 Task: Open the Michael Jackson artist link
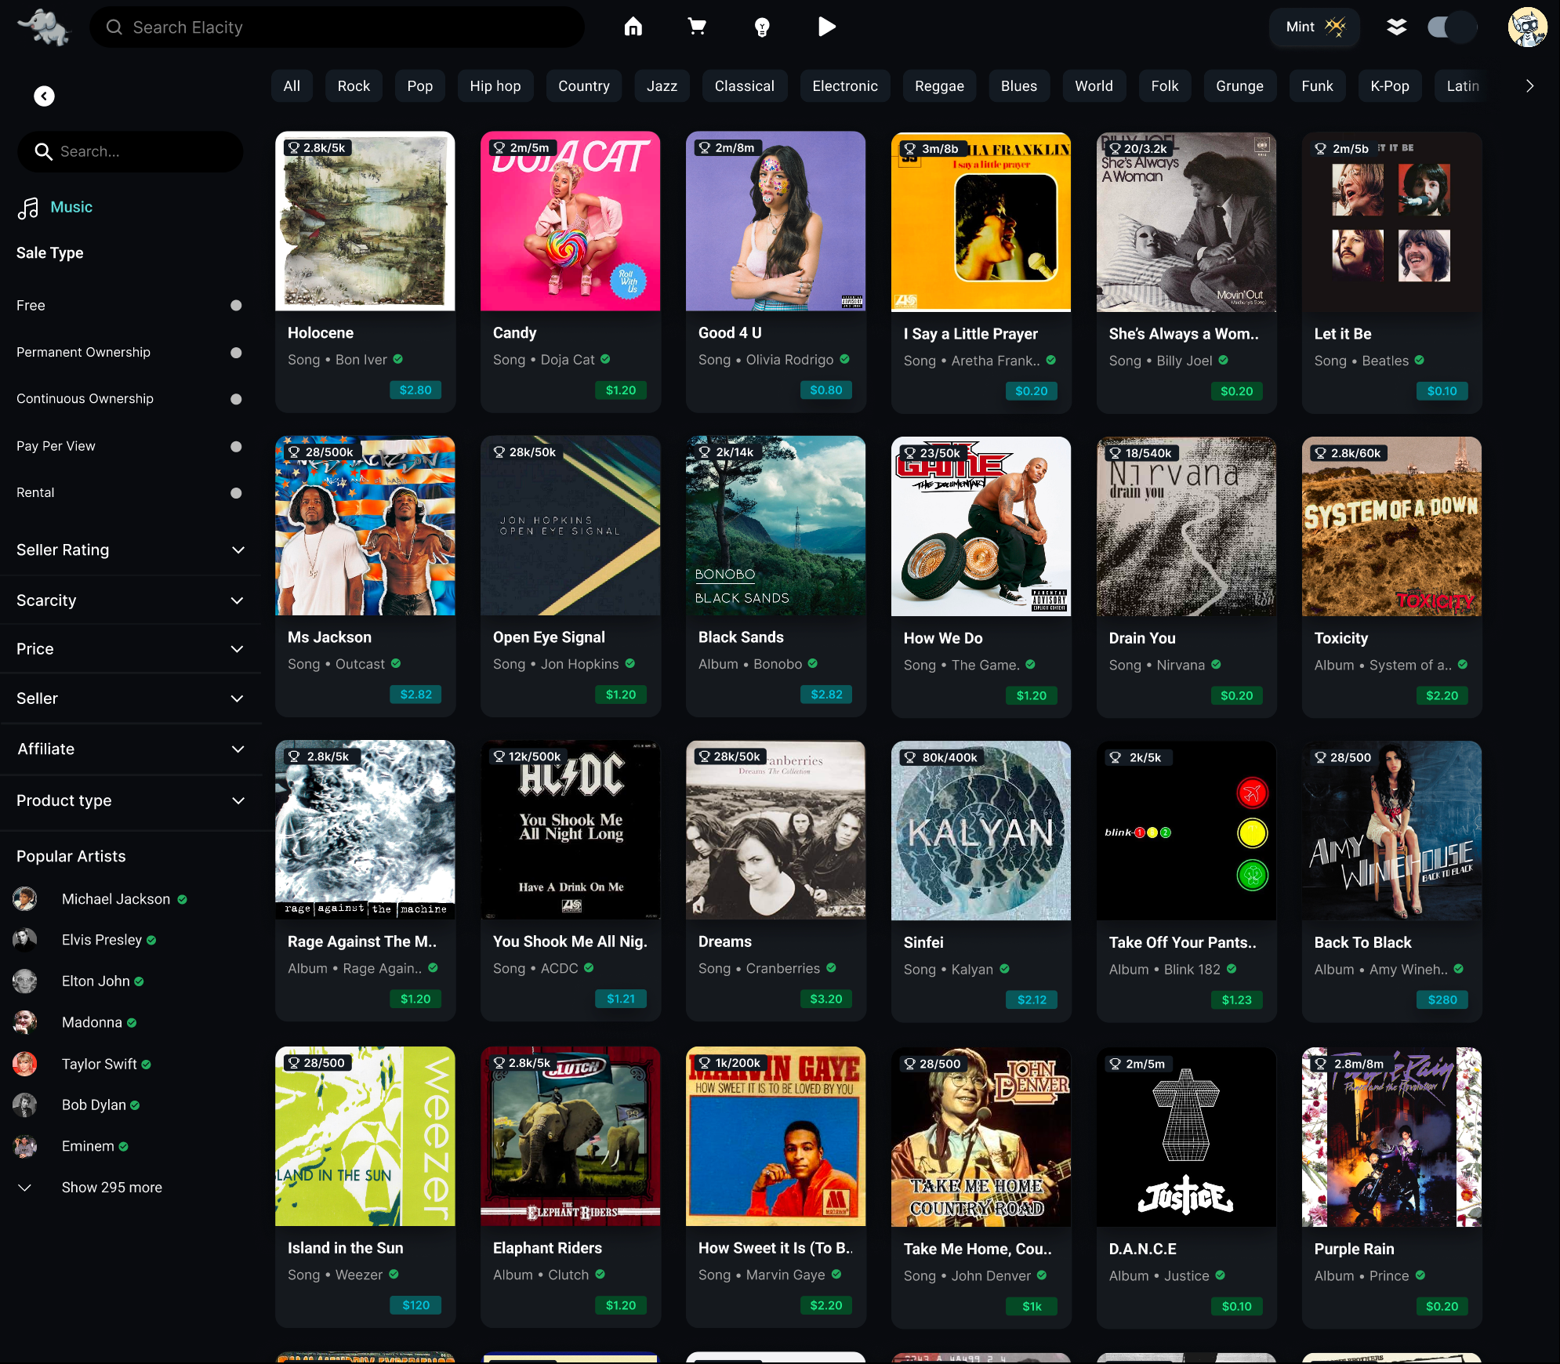(x=116, y=899)
